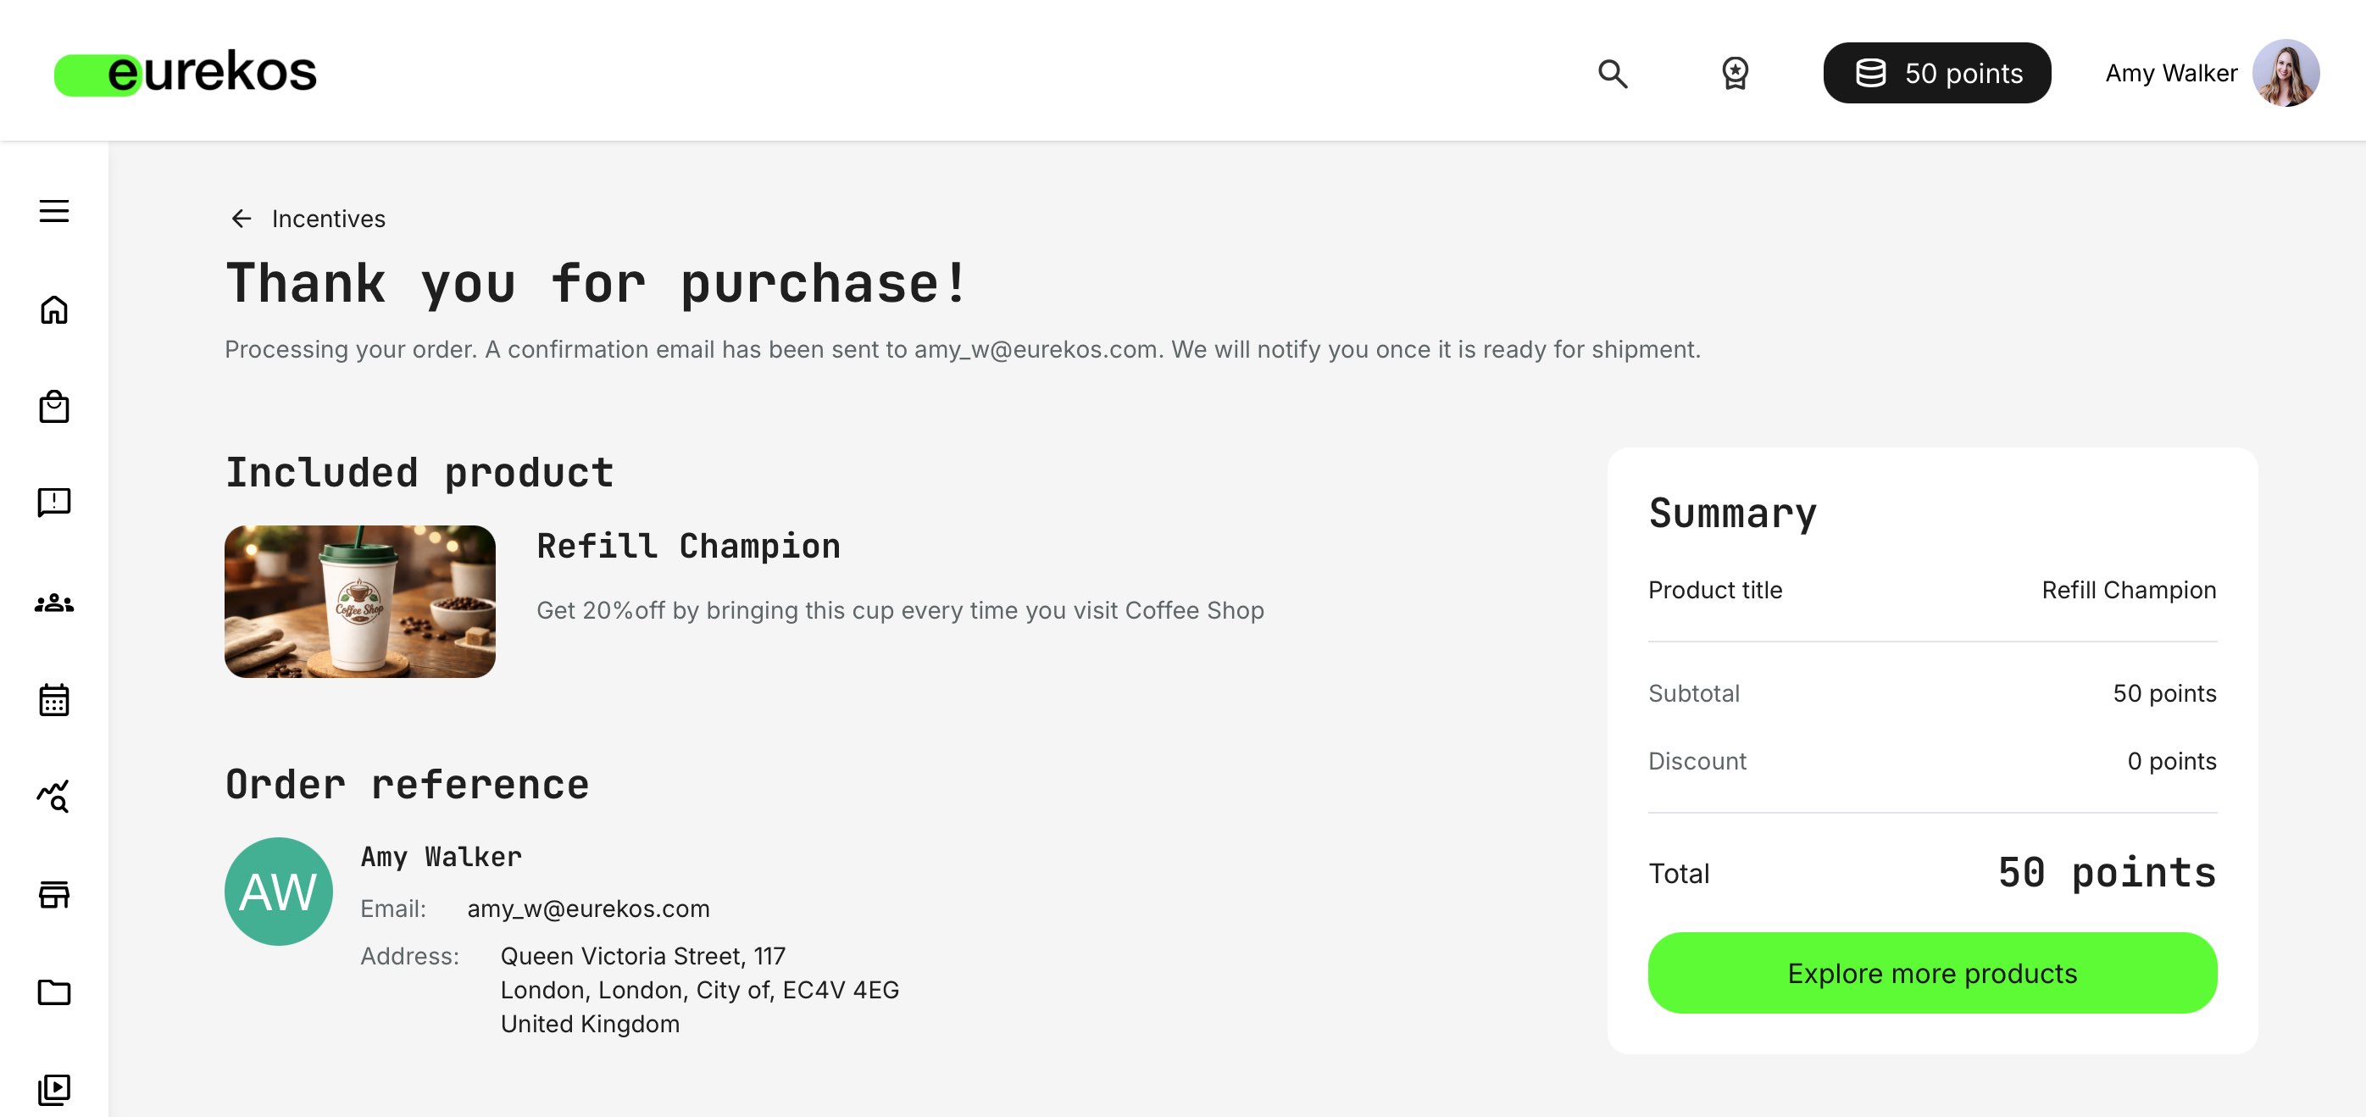The width and height of the screenshot is (2366, 1117).
Task: Open the calendar sidebar icon
Action: 54,700
